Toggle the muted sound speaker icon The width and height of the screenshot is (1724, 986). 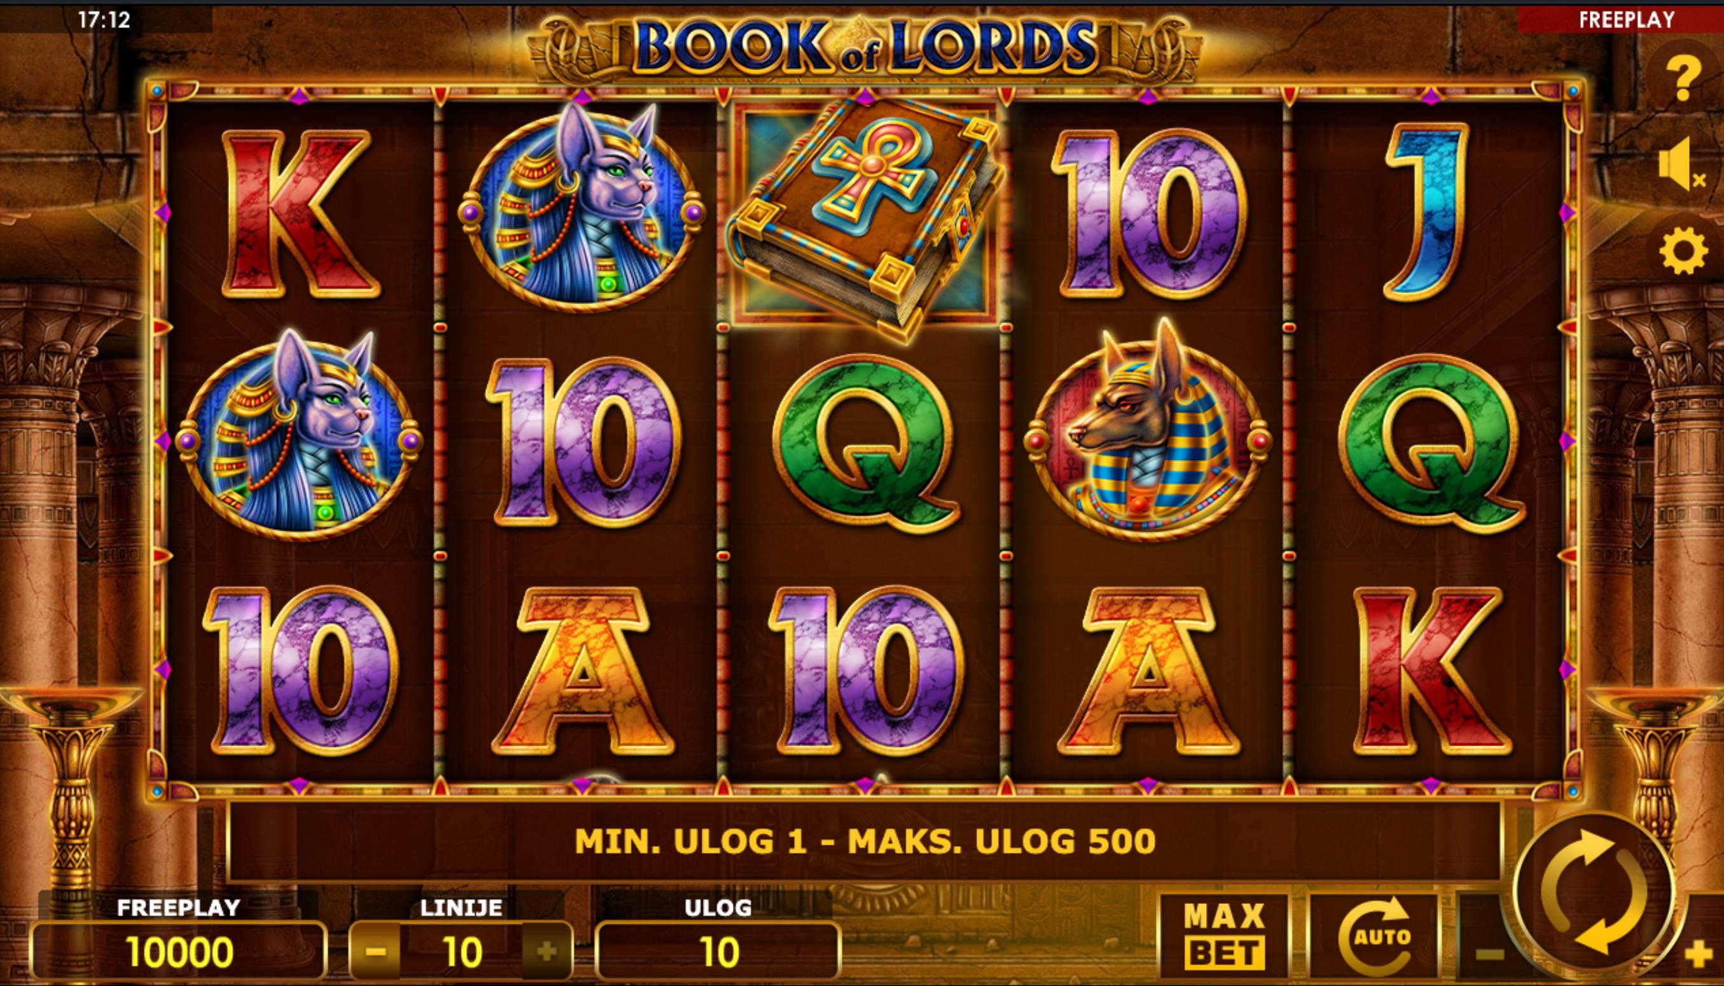1682,163
